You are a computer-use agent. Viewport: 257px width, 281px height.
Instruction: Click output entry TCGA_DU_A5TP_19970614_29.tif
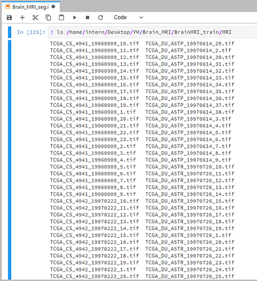[x=190, y=43]
